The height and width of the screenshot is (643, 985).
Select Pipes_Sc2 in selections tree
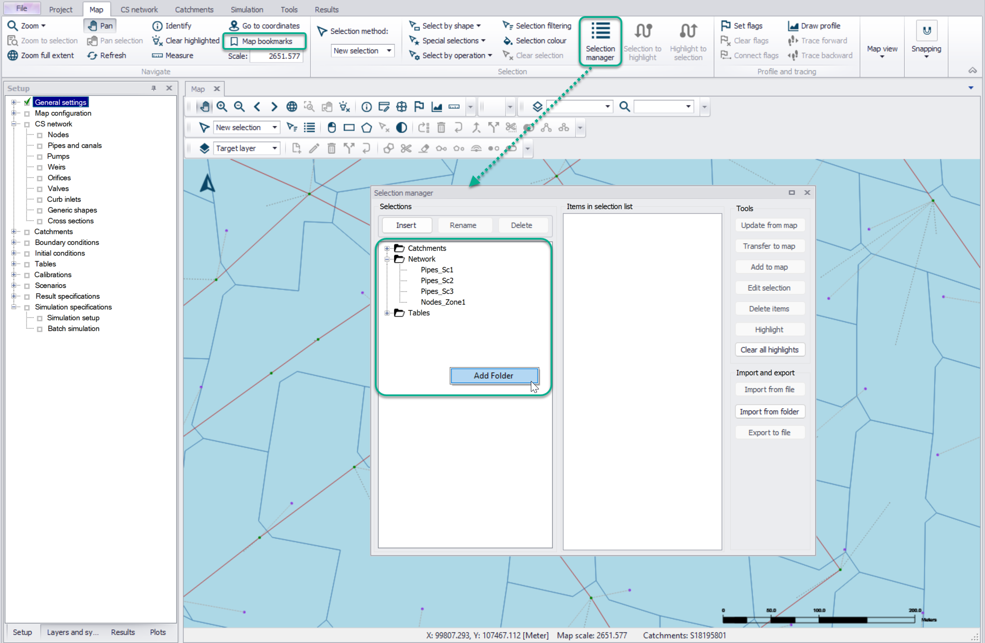(x=437, y=280)
